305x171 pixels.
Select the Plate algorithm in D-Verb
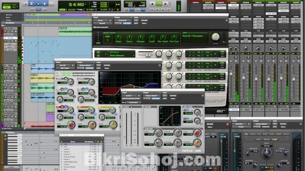click(259, 134)
